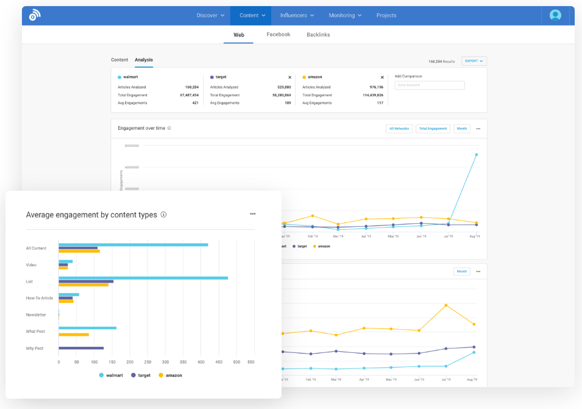The width and height of the screenshot is (582, 409).
Task: Expand the Influencers dropdown menu
Action: (297, 15)
